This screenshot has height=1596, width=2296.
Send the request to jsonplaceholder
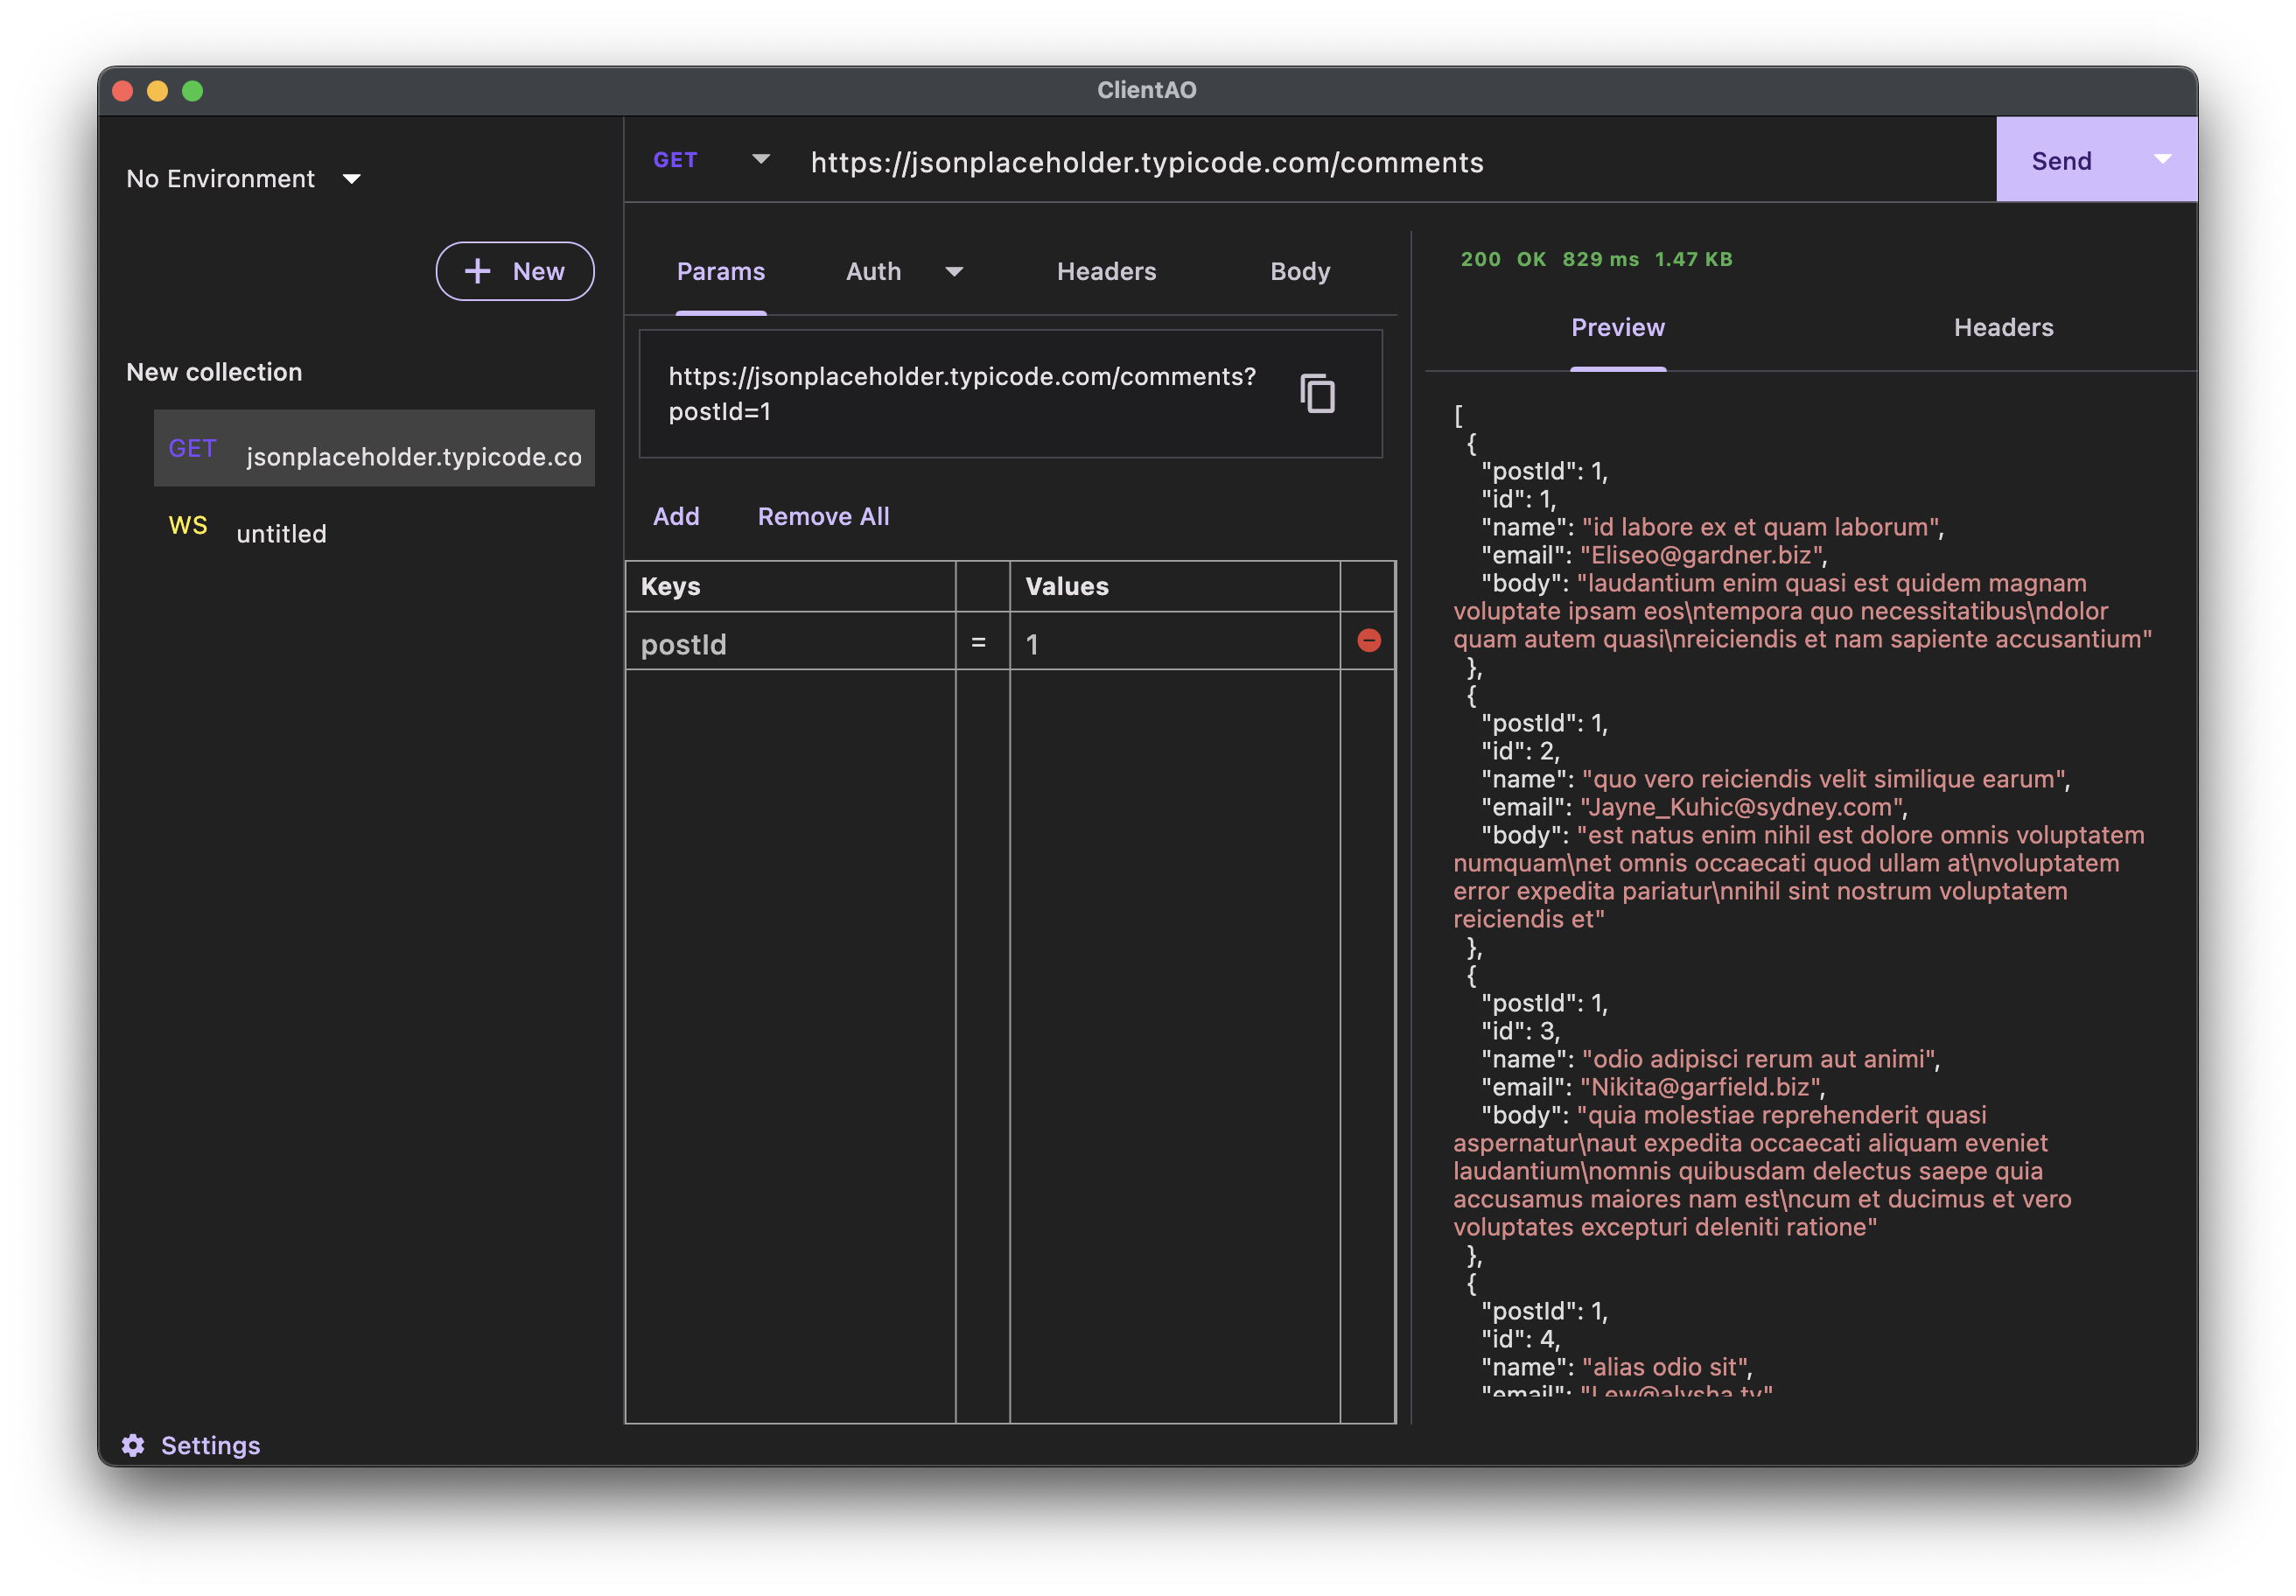(2062, 159)
